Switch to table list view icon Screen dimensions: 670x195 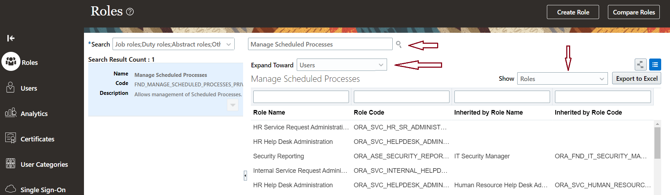[655, 65]
